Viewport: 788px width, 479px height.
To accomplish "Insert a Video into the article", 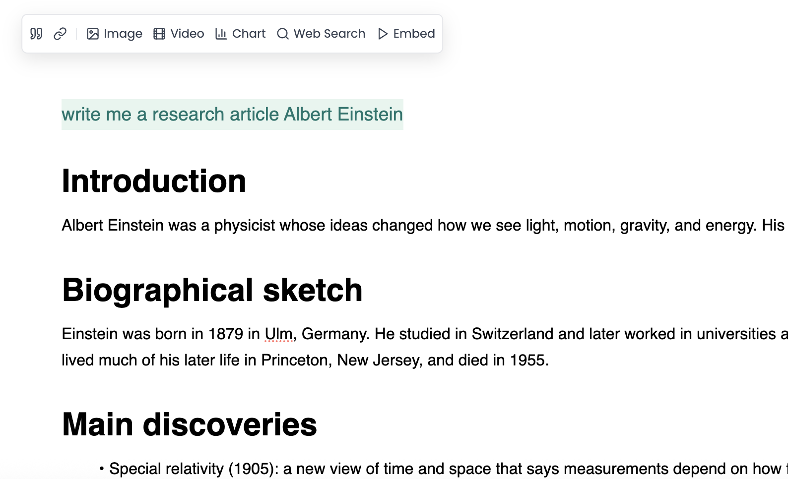I will [x=178, y=33].
